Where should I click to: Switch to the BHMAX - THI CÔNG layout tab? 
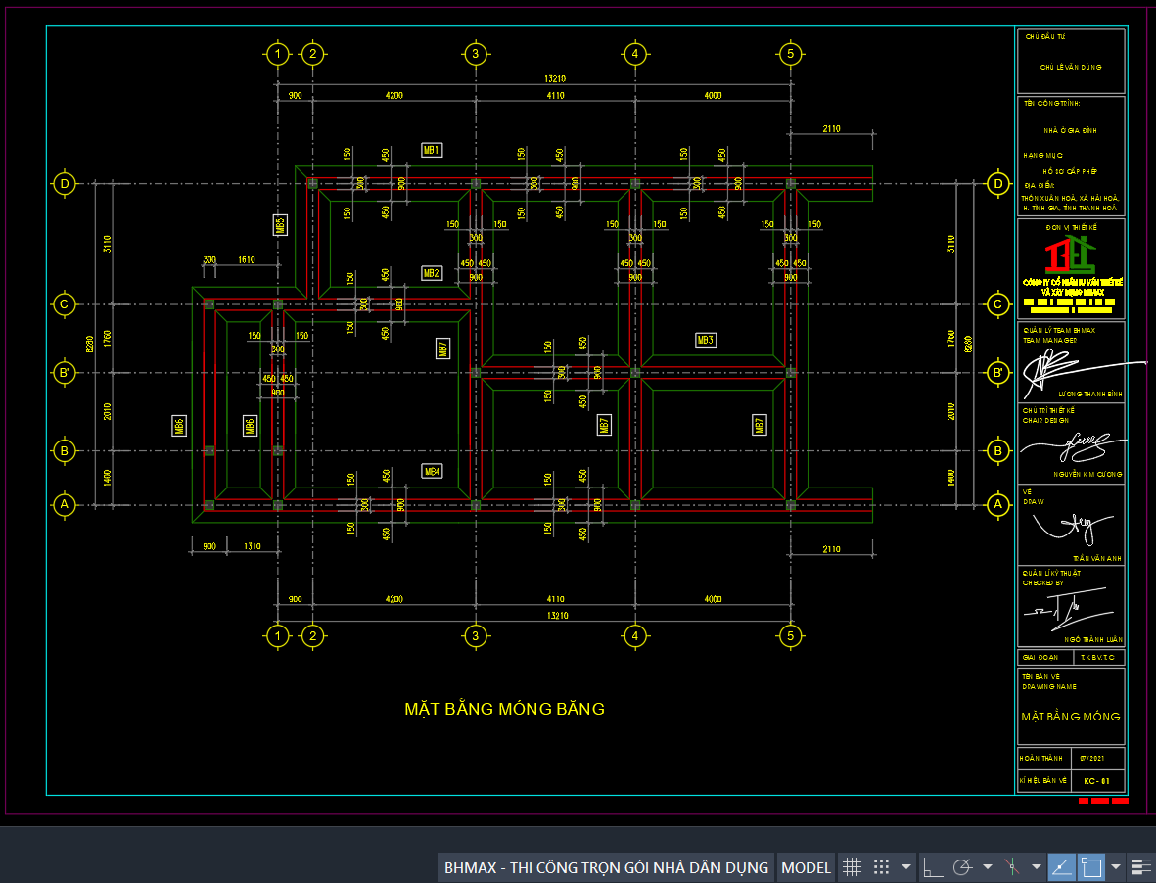click(x=606, y=867)
